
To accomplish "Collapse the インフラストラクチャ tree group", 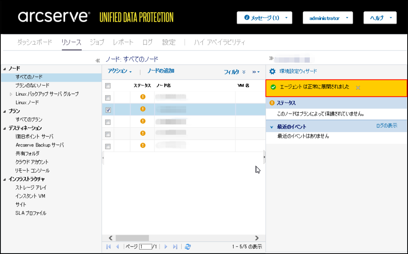I will click(x=4, y=179).
